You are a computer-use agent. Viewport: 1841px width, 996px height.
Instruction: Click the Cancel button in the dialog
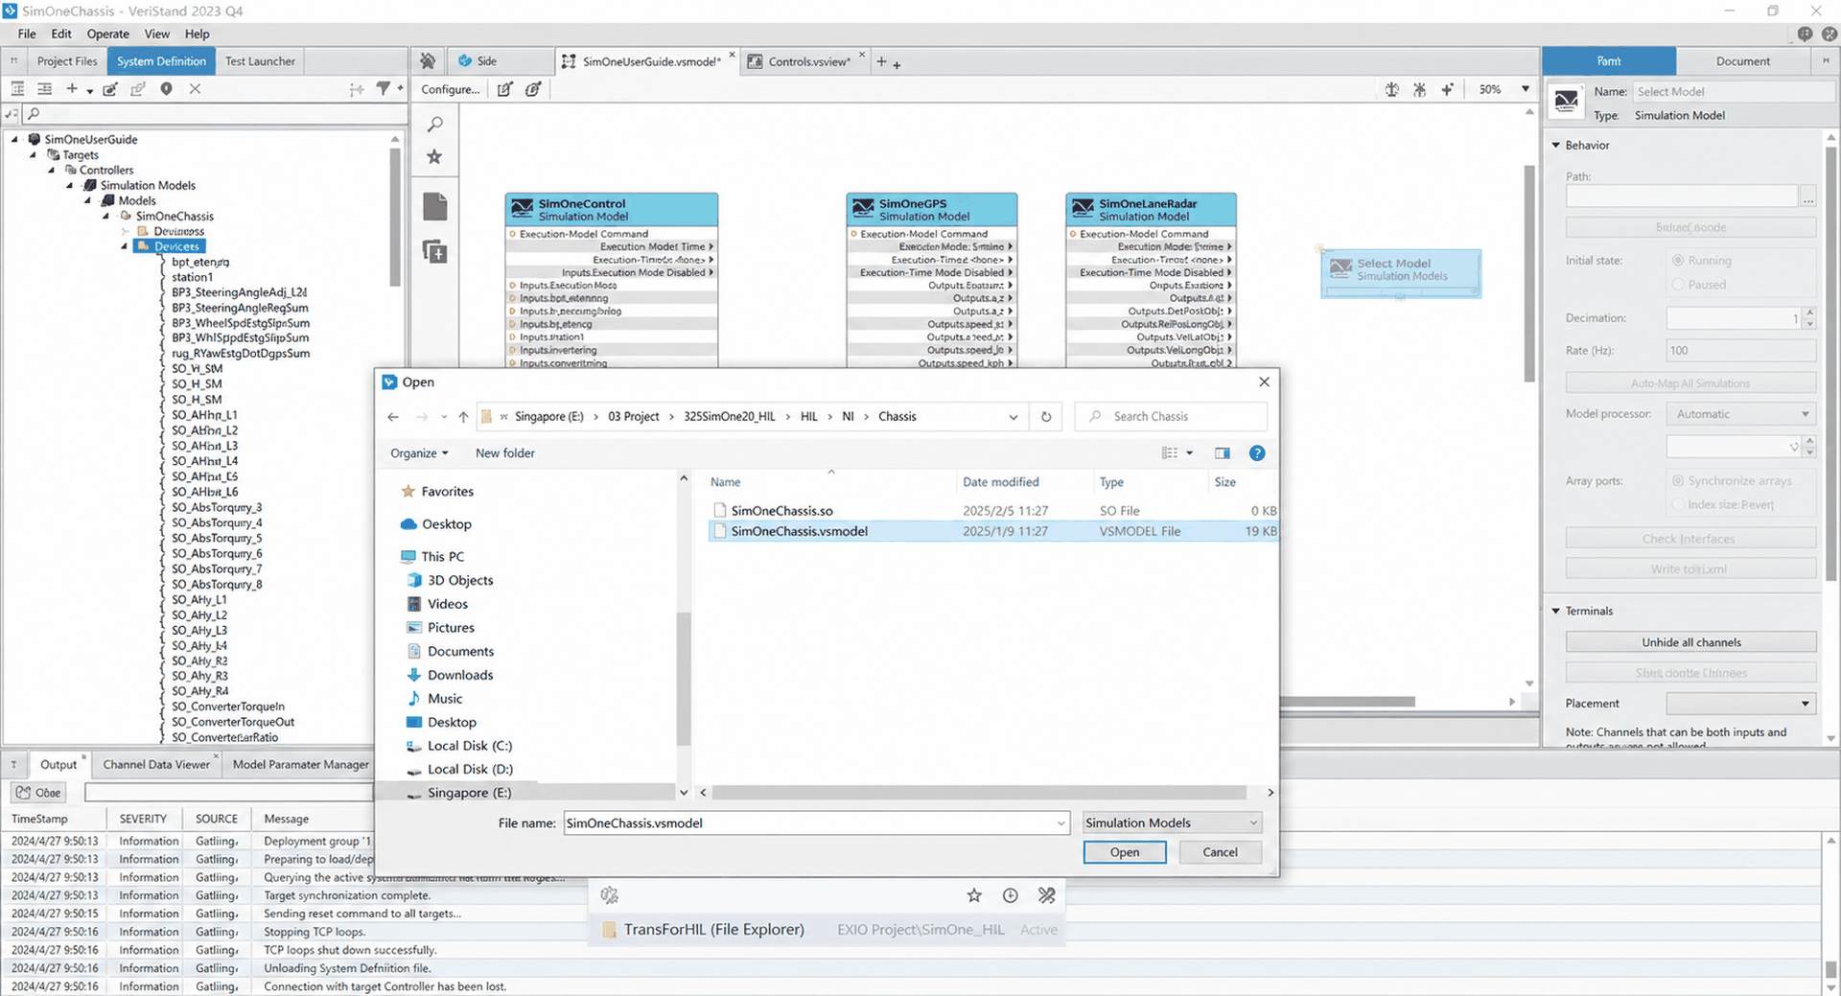point(1220,852)
